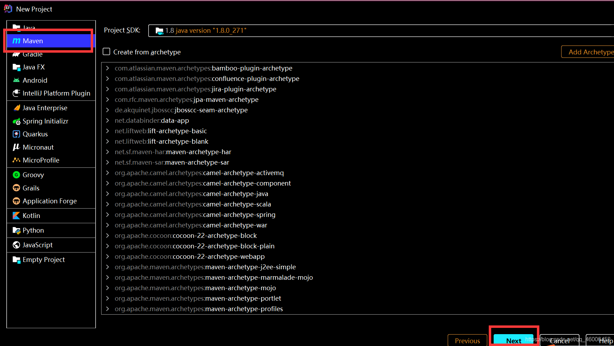Expand lift-archetype-basic entry
This screenshot has height=346, width=614.
click(107, 131)
